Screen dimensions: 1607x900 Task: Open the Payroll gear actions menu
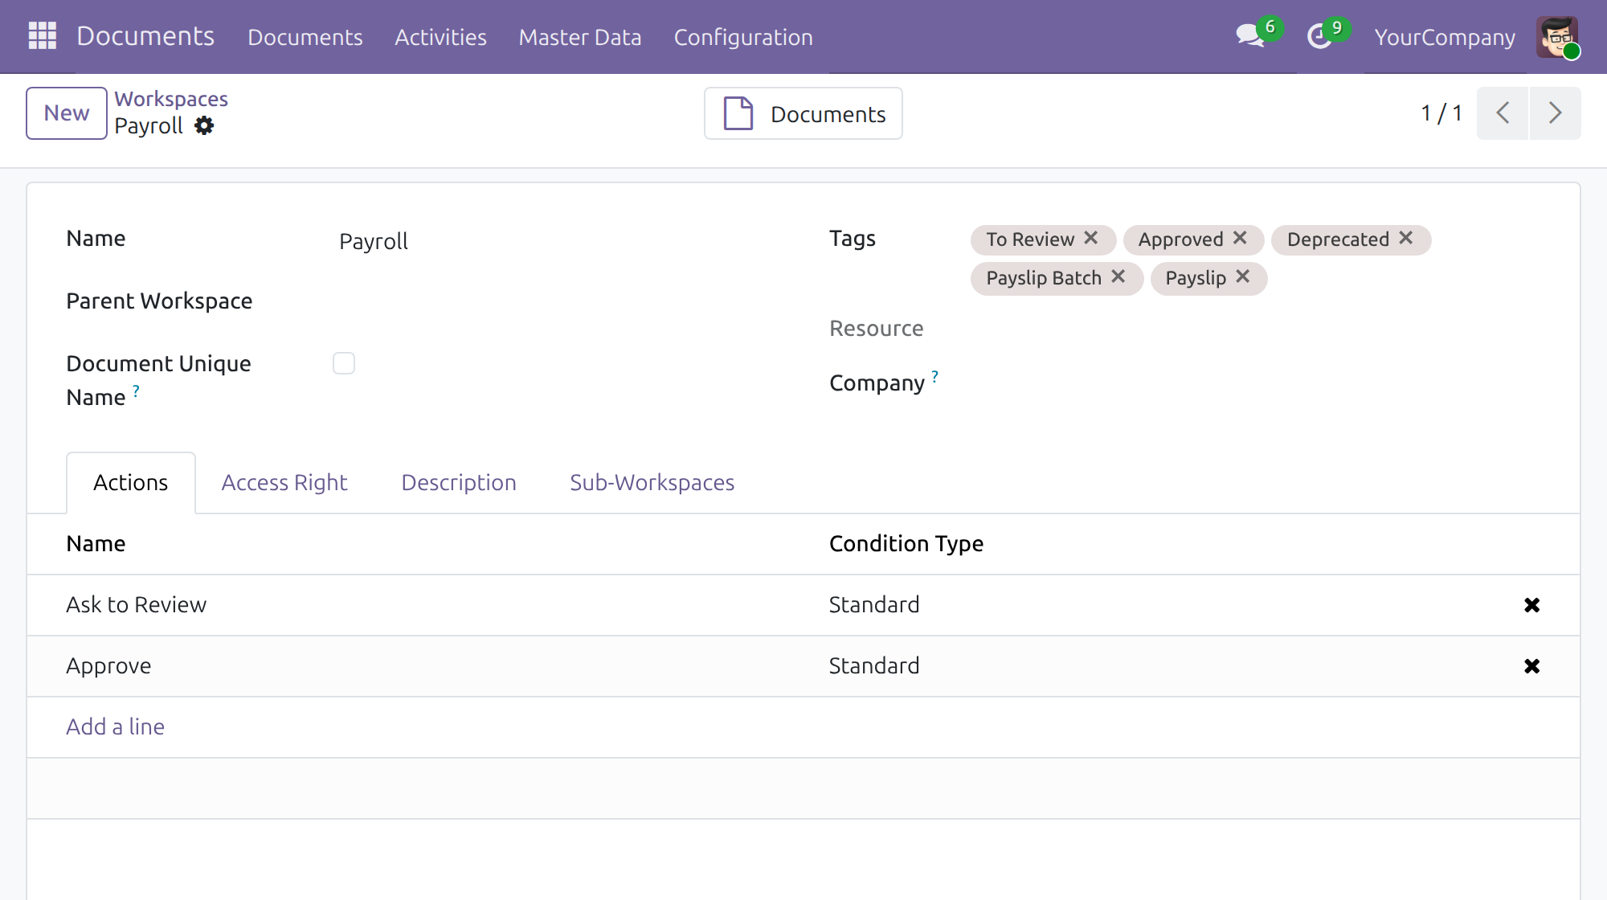pyautogui.click(x=204, y=126)
